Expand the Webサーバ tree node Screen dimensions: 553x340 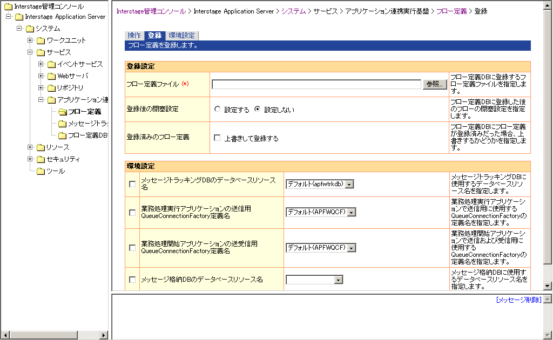click(41, 76)
